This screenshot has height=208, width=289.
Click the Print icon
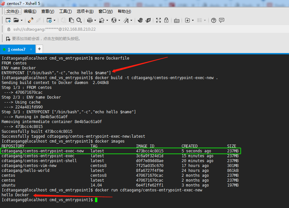90,20
